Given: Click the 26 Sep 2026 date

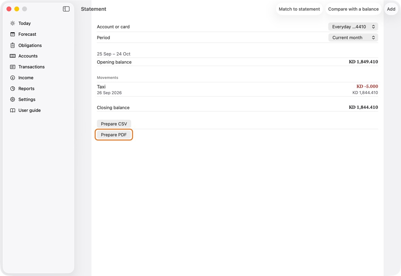Looking at the screenshot, I should click(x=109, y=93).
